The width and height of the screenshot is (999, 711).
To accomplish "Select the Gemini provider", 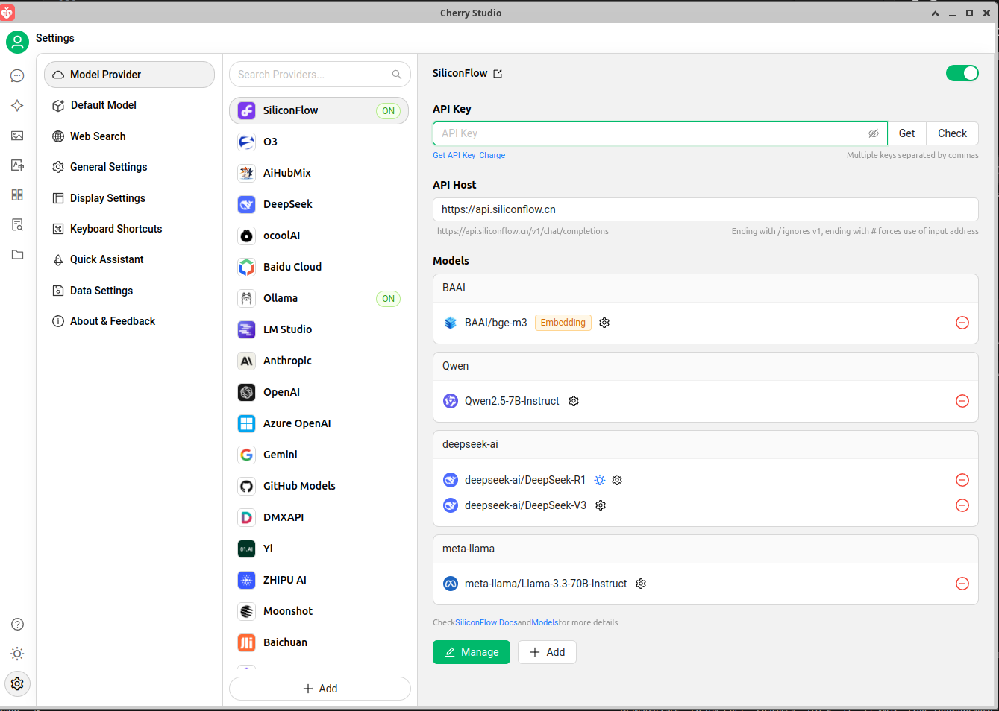I will (x=319, y=455).
